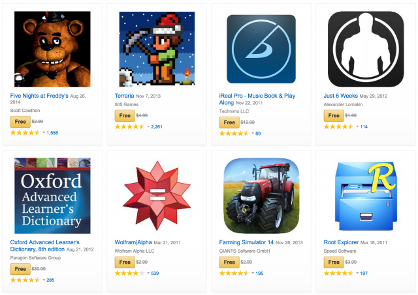This screenshot has width=418, height=295.
Task: Click the Free button for Oxford dictionary
Action: (20, 269)
